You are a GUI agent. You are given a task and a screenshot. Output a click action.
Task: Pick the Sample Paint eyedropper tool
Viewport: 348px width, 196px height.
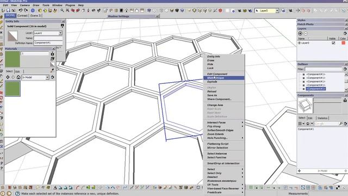(x=52, y=70)
